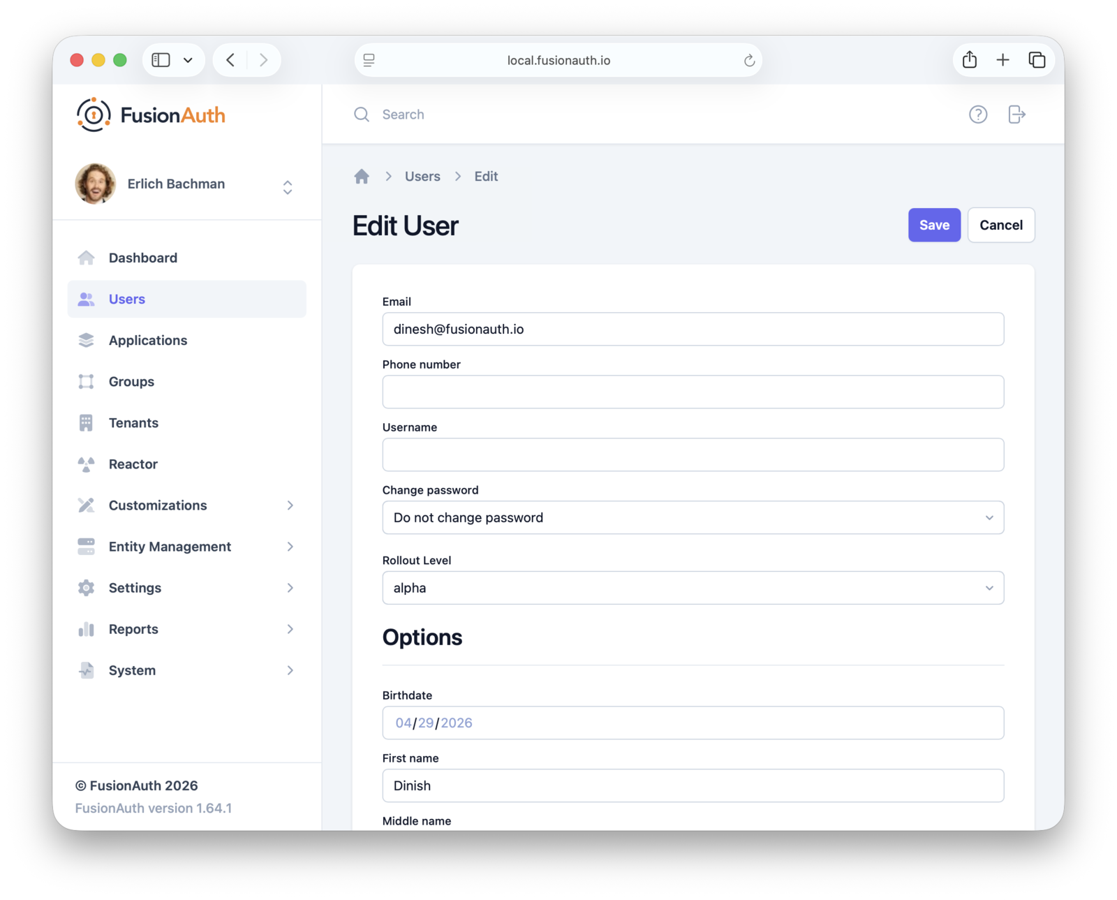Open the Rollout Level dropdown
This screenshot has width=1117, height=900.
point(693,588)
